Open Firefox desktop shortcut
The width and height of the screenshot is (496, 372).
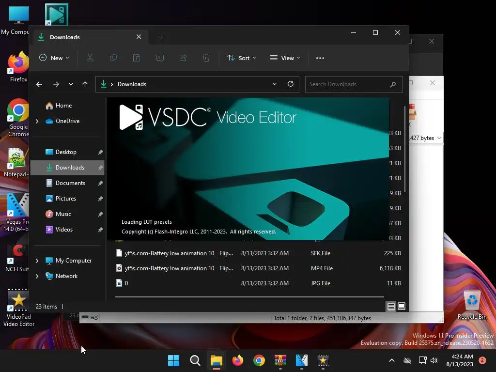pyautogui.click(x=18, y=67)
